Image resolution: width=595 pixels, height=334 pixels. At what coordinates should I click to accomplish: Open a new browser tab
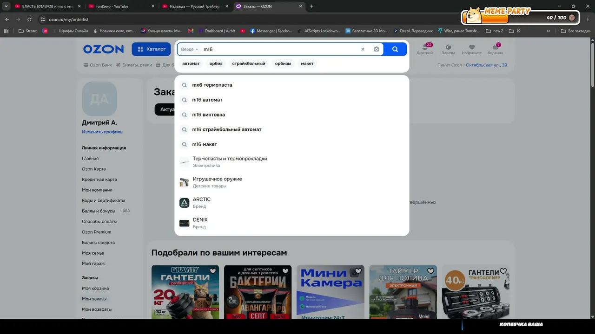(x=312, y=6)
